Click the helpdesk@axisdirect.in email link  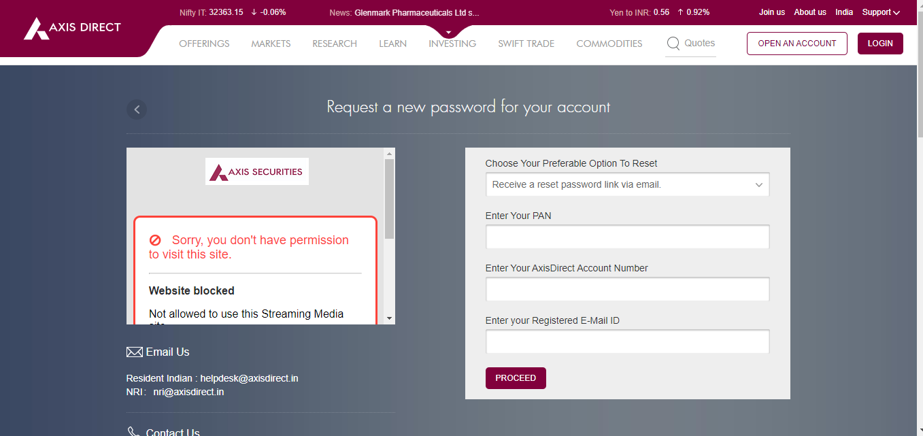[249, 378]
